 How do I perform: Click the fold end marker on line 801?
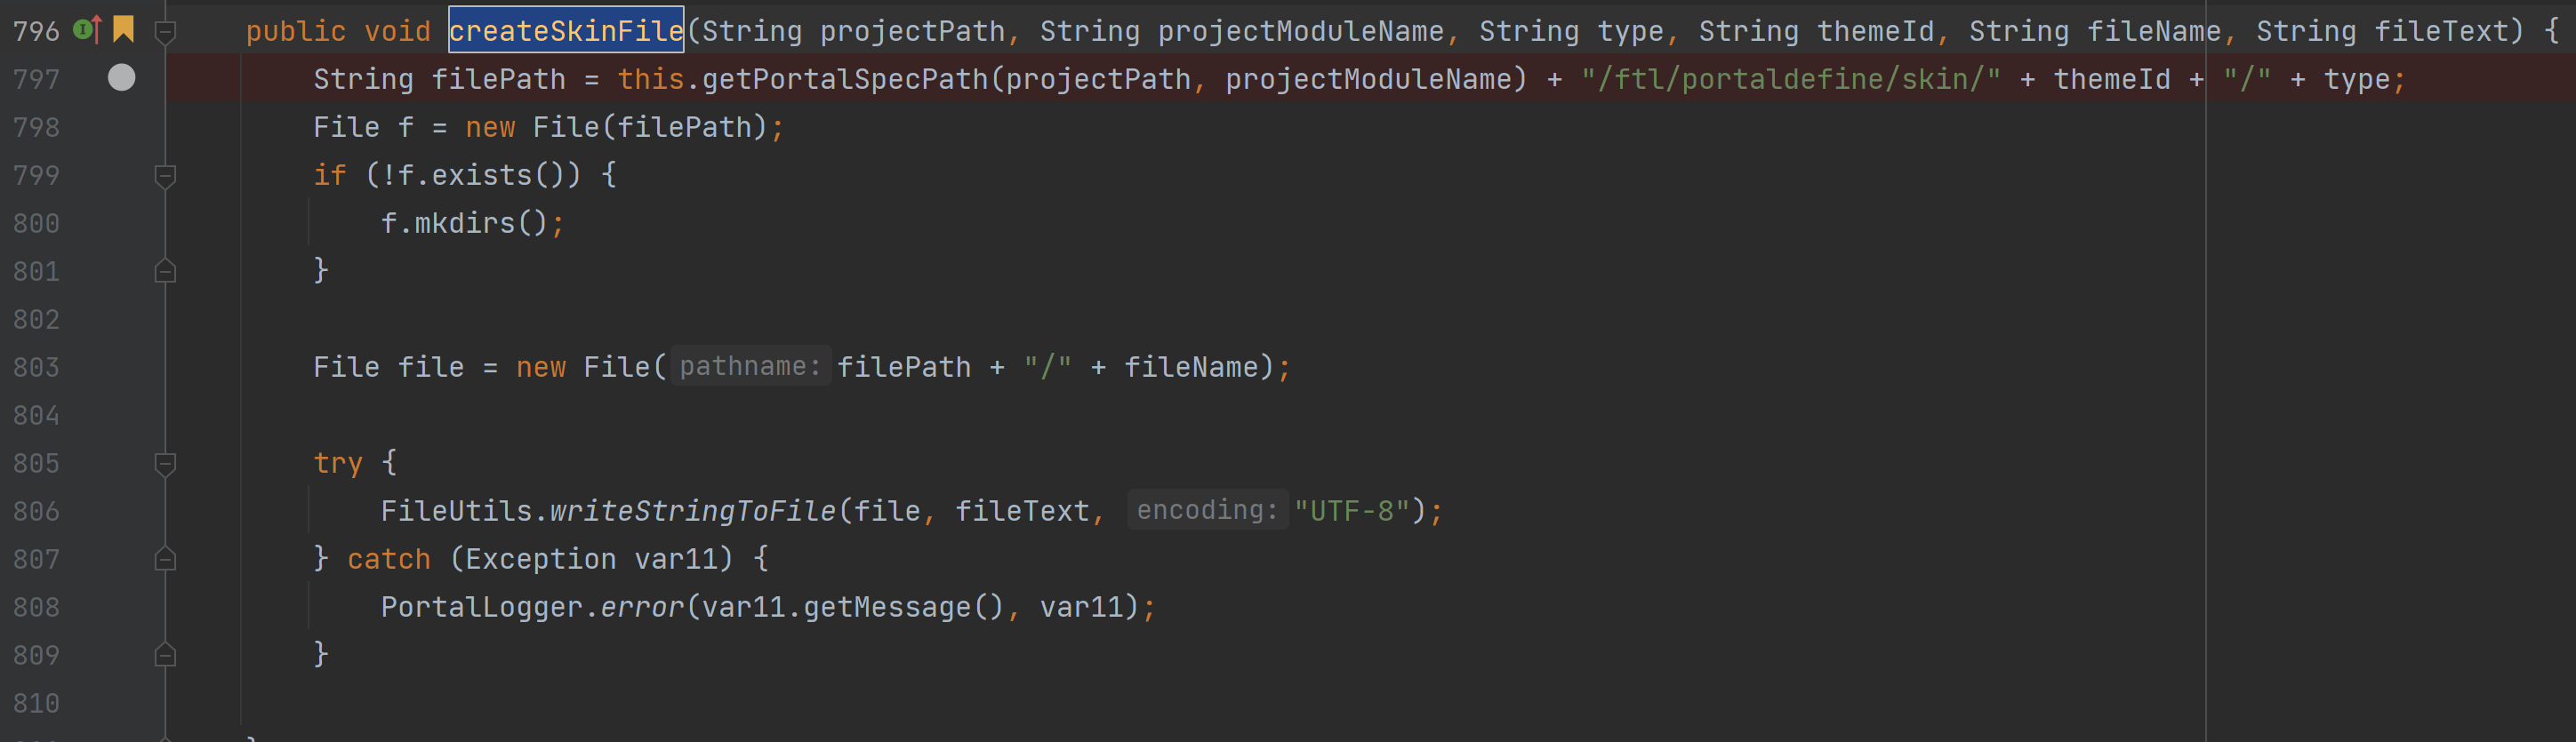click(x=166, y=271)
